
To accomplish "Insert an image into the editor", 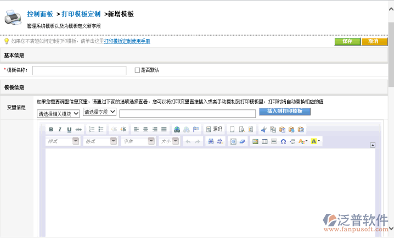I will coord(255,141).
